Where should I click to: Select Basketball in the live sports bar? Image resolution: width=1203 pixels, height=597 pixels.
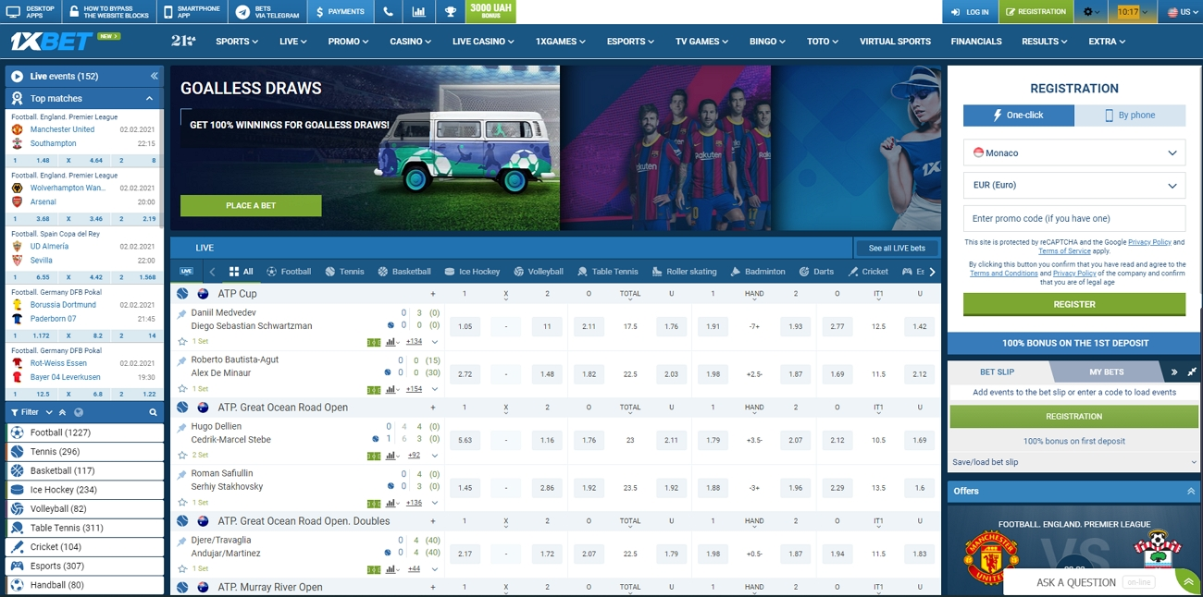click(x=404, y=272)
